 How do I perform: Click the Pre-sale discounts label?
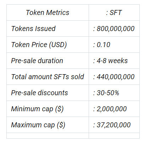[39, 93]
